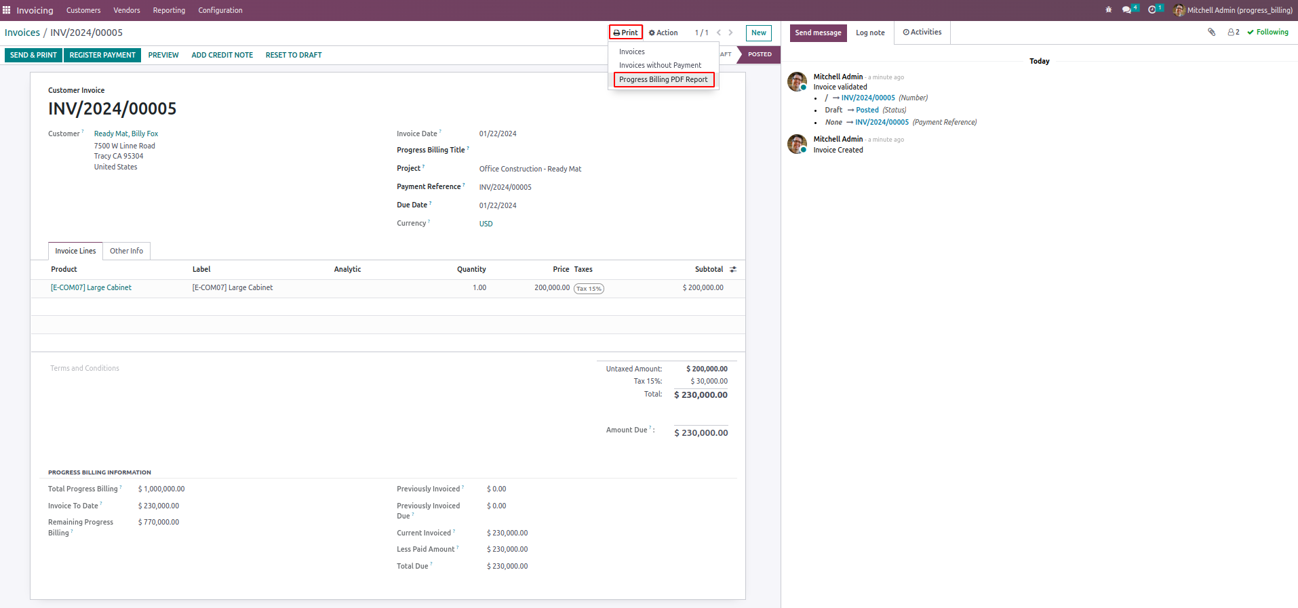The height and width of the screenshot is (608, 1298).
Task: Click the Preview button
Action: (x=163, y=55)
